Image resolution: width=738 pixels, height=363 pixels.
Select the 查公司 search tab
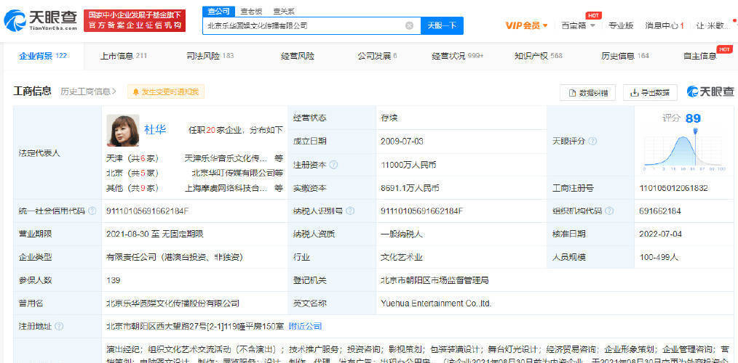click(218, 12)
